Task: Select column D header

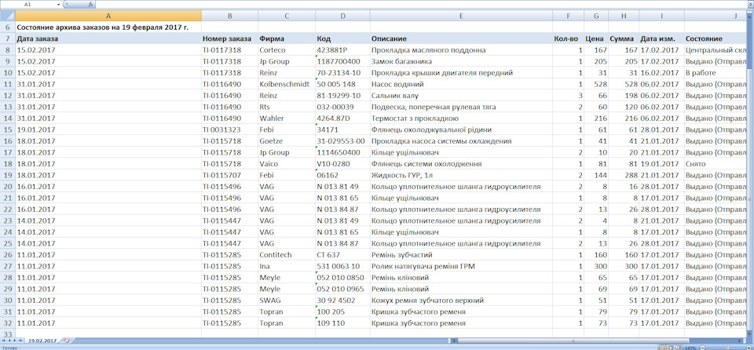Action: (343, 16)
